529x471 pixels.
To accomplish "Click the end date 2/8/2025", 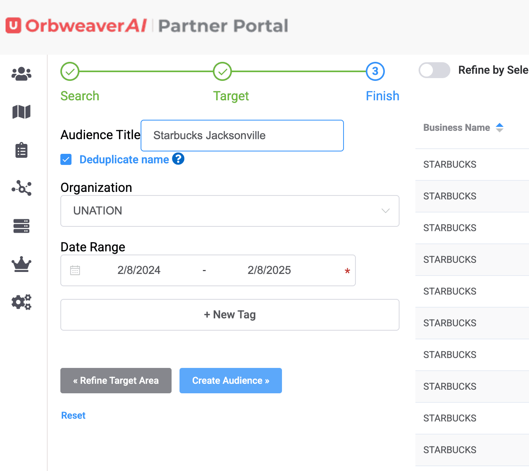I will 269,270.
